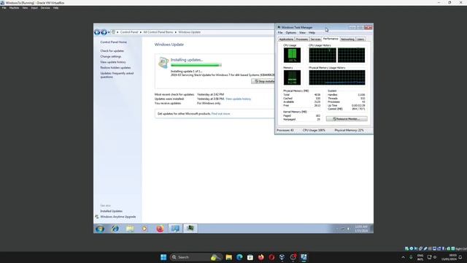Open Task Manager Help menu
The height and width of the screenshot is (263, 467).
[312, 33]
